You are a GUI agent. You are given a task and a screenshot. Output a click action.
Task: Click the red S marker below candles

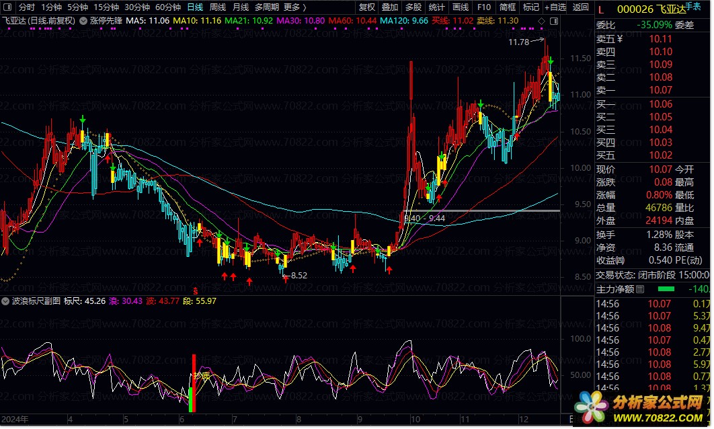196,291
